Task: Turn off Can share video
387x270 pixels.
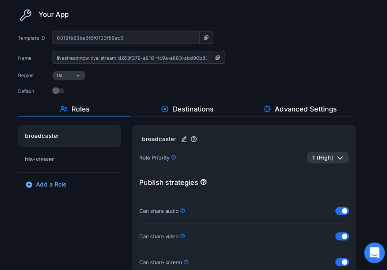Action: 342,236
